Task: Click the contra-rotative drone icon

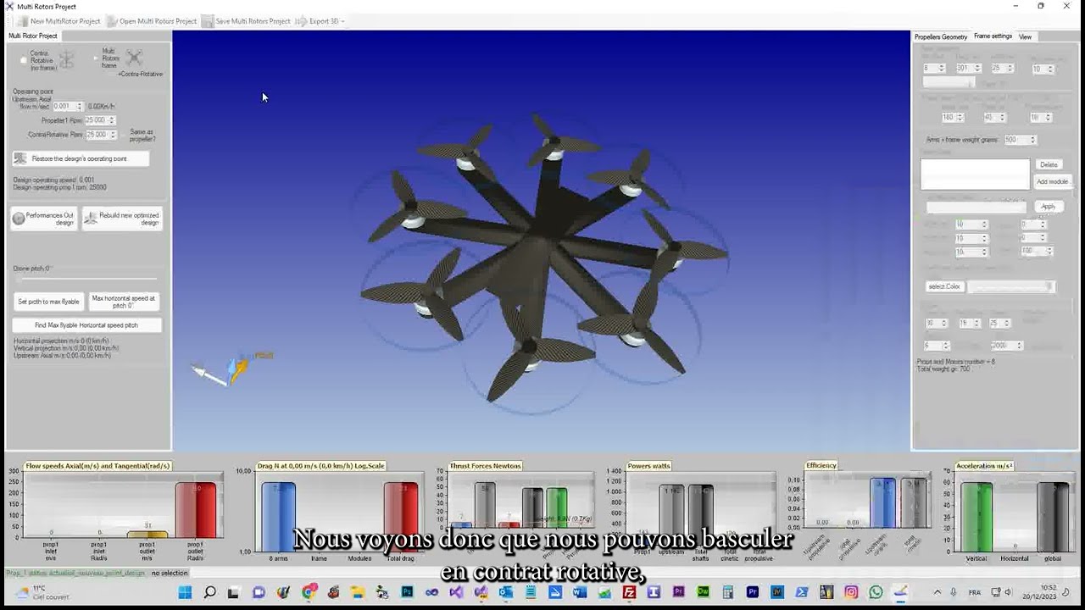Action: (66, 59)
